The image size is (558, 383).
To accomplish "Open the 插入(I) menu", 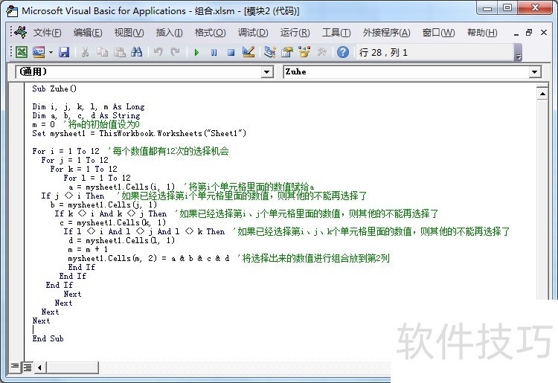I will coord(169,33).
